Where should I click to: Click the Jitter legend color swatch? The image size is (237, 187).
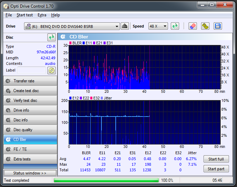[x=102, y=98]
